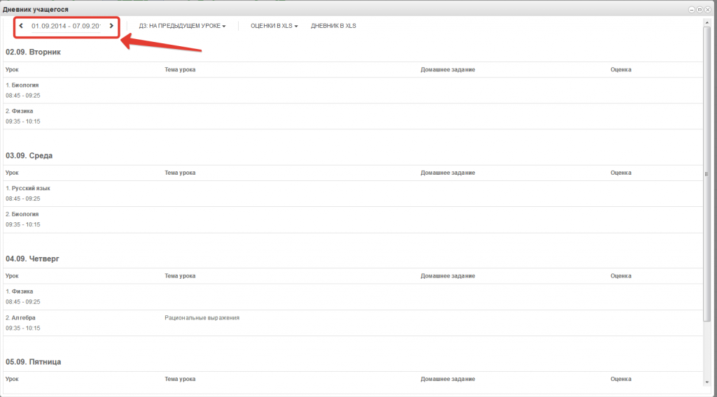Select the 03.09. Среда day heading
Image resolution: width=717 pixels, height=397 pixels.
tap(29, 156)
